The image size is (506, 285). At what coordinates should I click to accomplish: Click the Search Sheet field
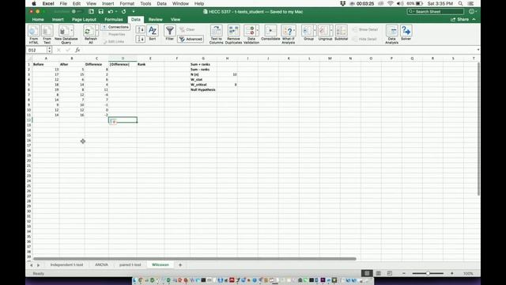[436, 12]
